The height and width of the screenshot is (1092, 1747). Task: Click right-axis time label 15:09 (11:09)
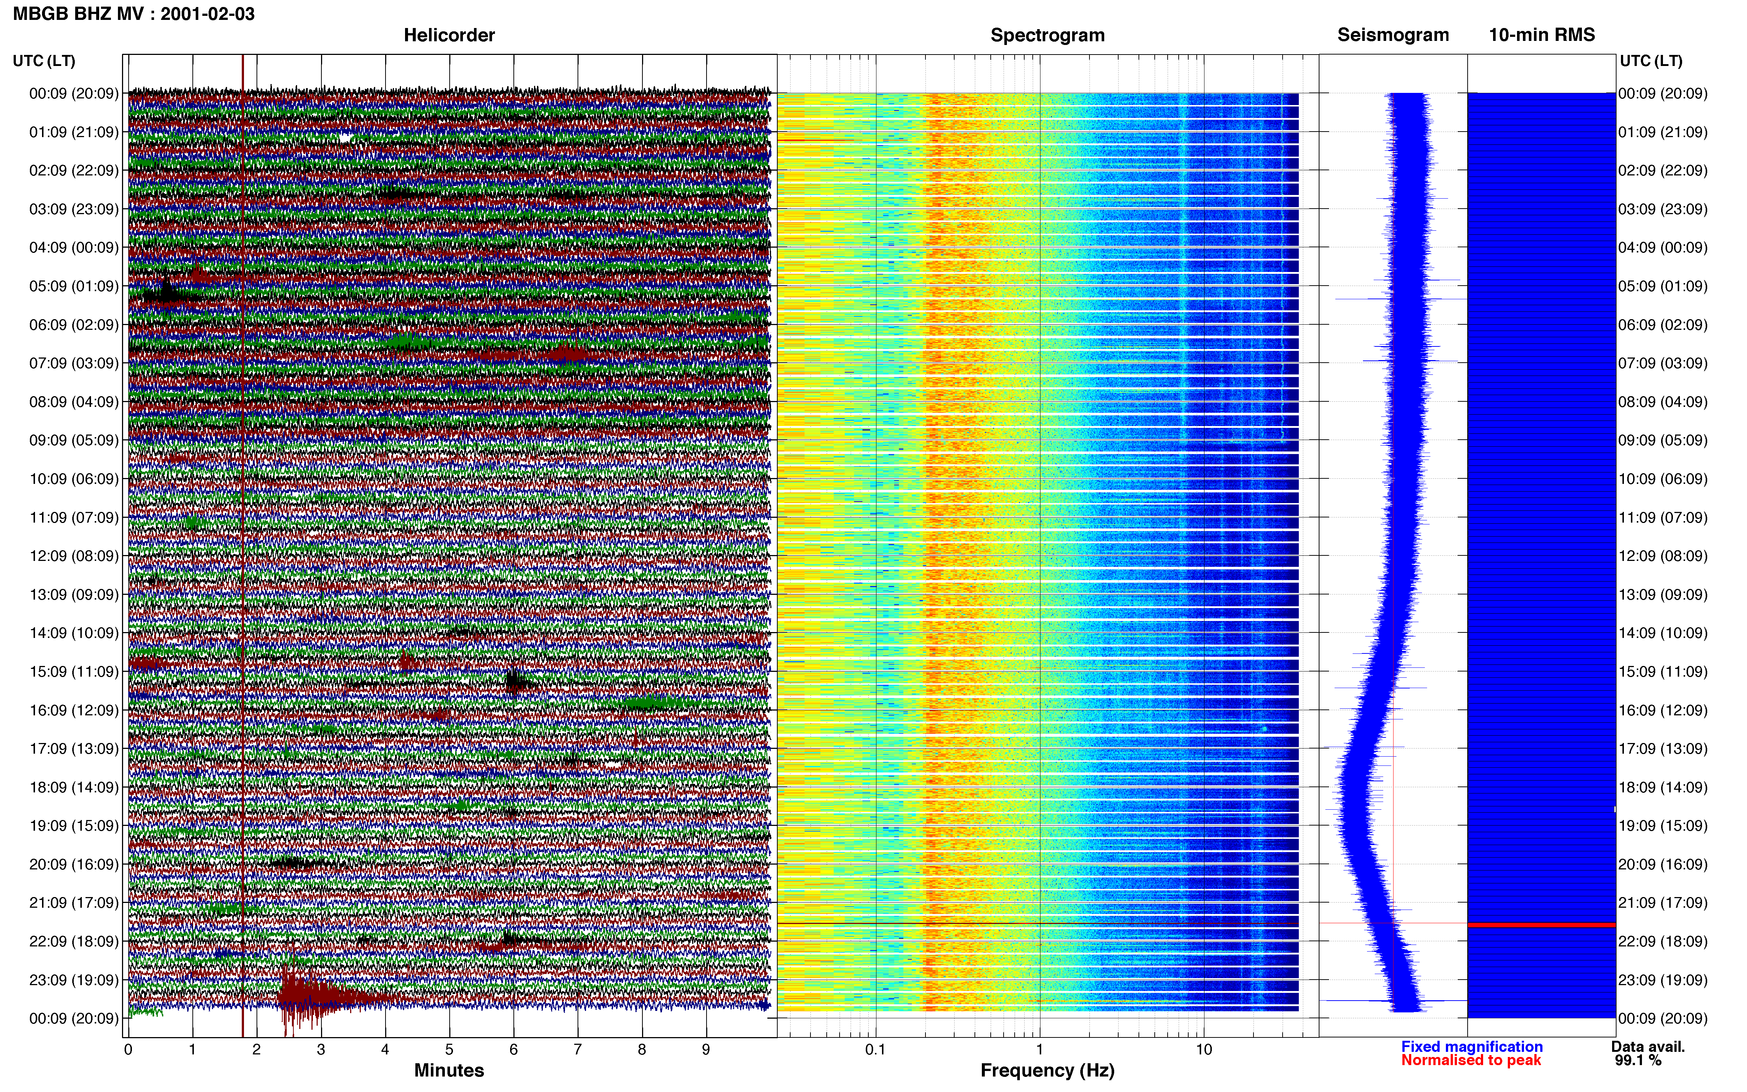[x=1663, y=671]
